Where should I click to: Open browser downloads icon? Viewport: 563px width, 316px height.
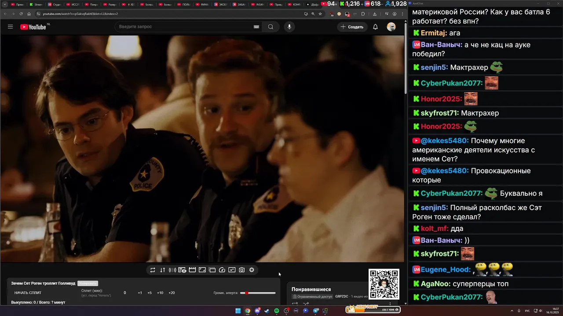click(x=374, y=14)
